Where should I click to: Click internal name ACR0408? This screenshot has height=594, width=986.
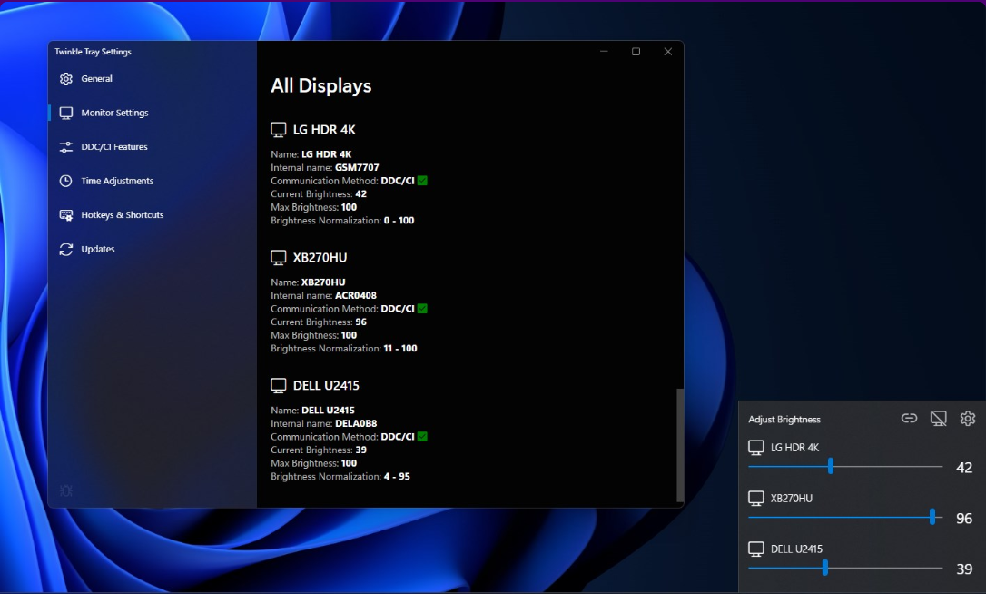pyautogui.click(x=356, y=295)
